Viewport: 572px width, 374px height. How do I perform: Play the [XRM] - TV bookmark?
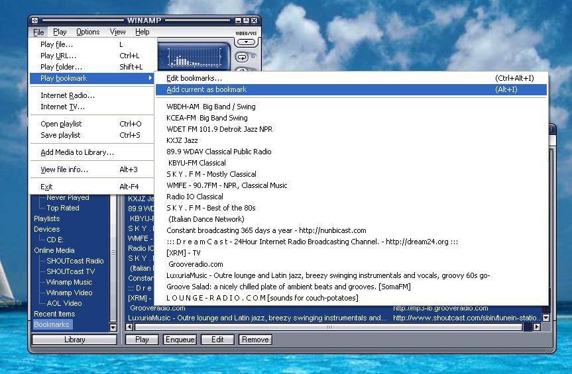tap(351, 253)
